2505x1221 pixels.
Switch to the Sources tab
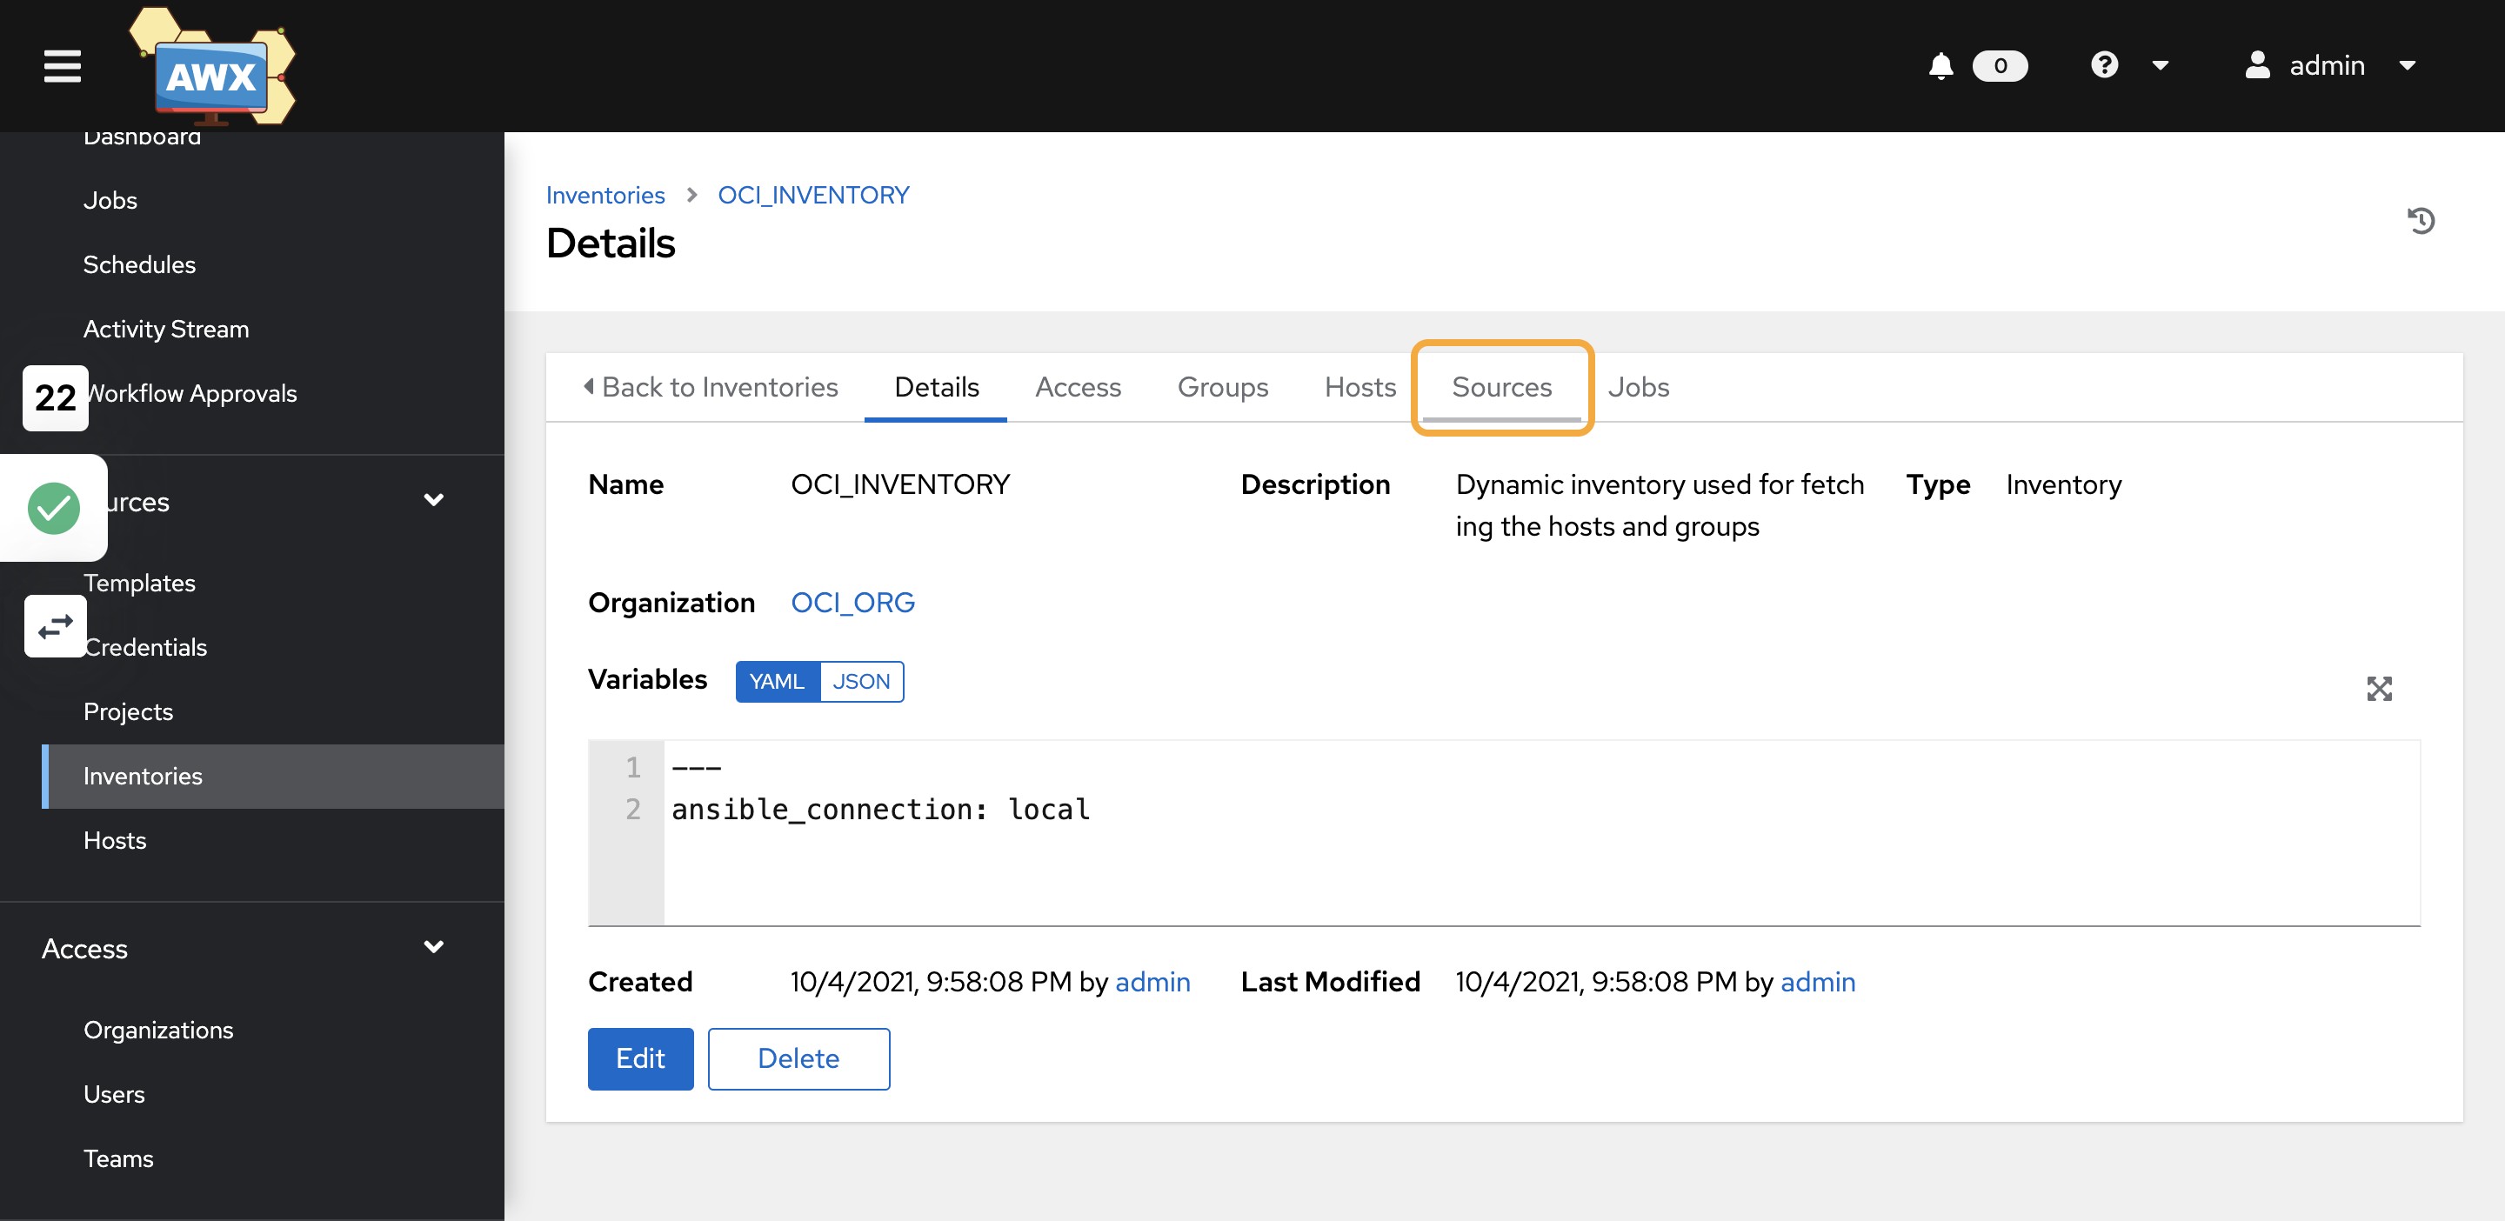point(1500,385)
